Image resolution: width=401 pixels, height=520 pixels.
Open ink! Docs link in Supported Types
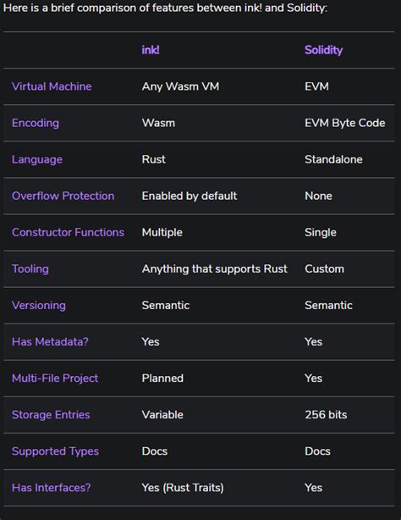[155, 451]
